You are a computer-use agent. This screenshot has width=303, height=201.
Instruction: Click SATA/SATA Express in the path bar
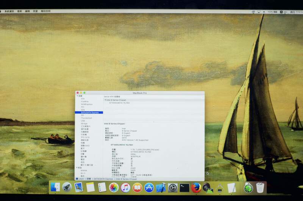(x=103, y=179)
